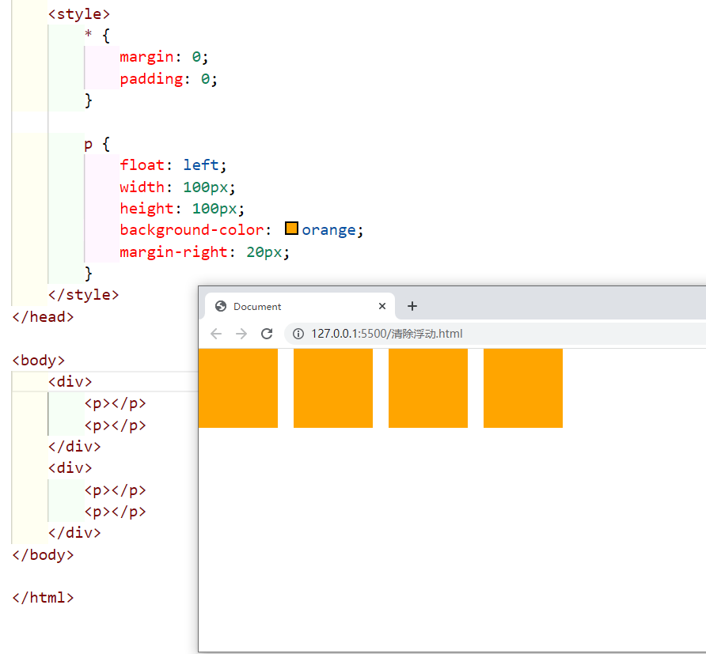The image size is (706, 654).
Task: Click the background-color property name
Action: 191,230
